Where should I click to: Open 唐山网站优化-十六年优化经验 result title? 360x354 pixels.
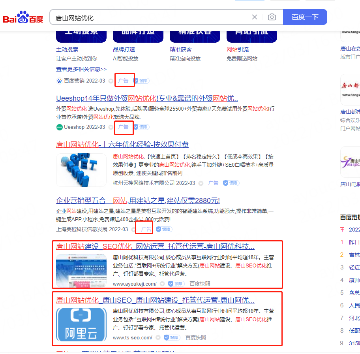pos(122,145)
